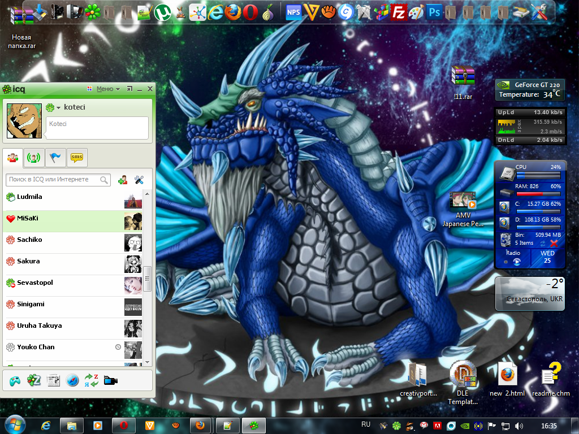Select contact Sakura
Viewport: 579px width, 434px height.
(73, 264)
